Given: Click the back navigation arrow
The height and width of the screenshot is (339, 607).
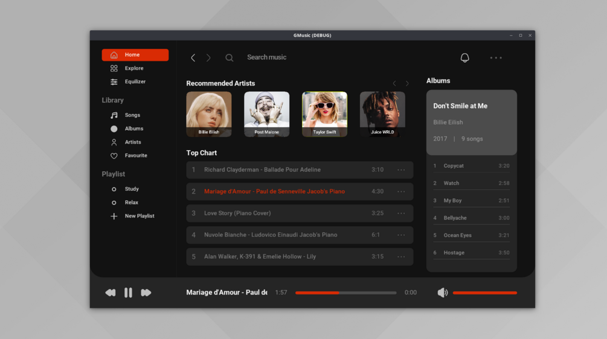Looking at the screenshot, I should [x=193, y=57].
